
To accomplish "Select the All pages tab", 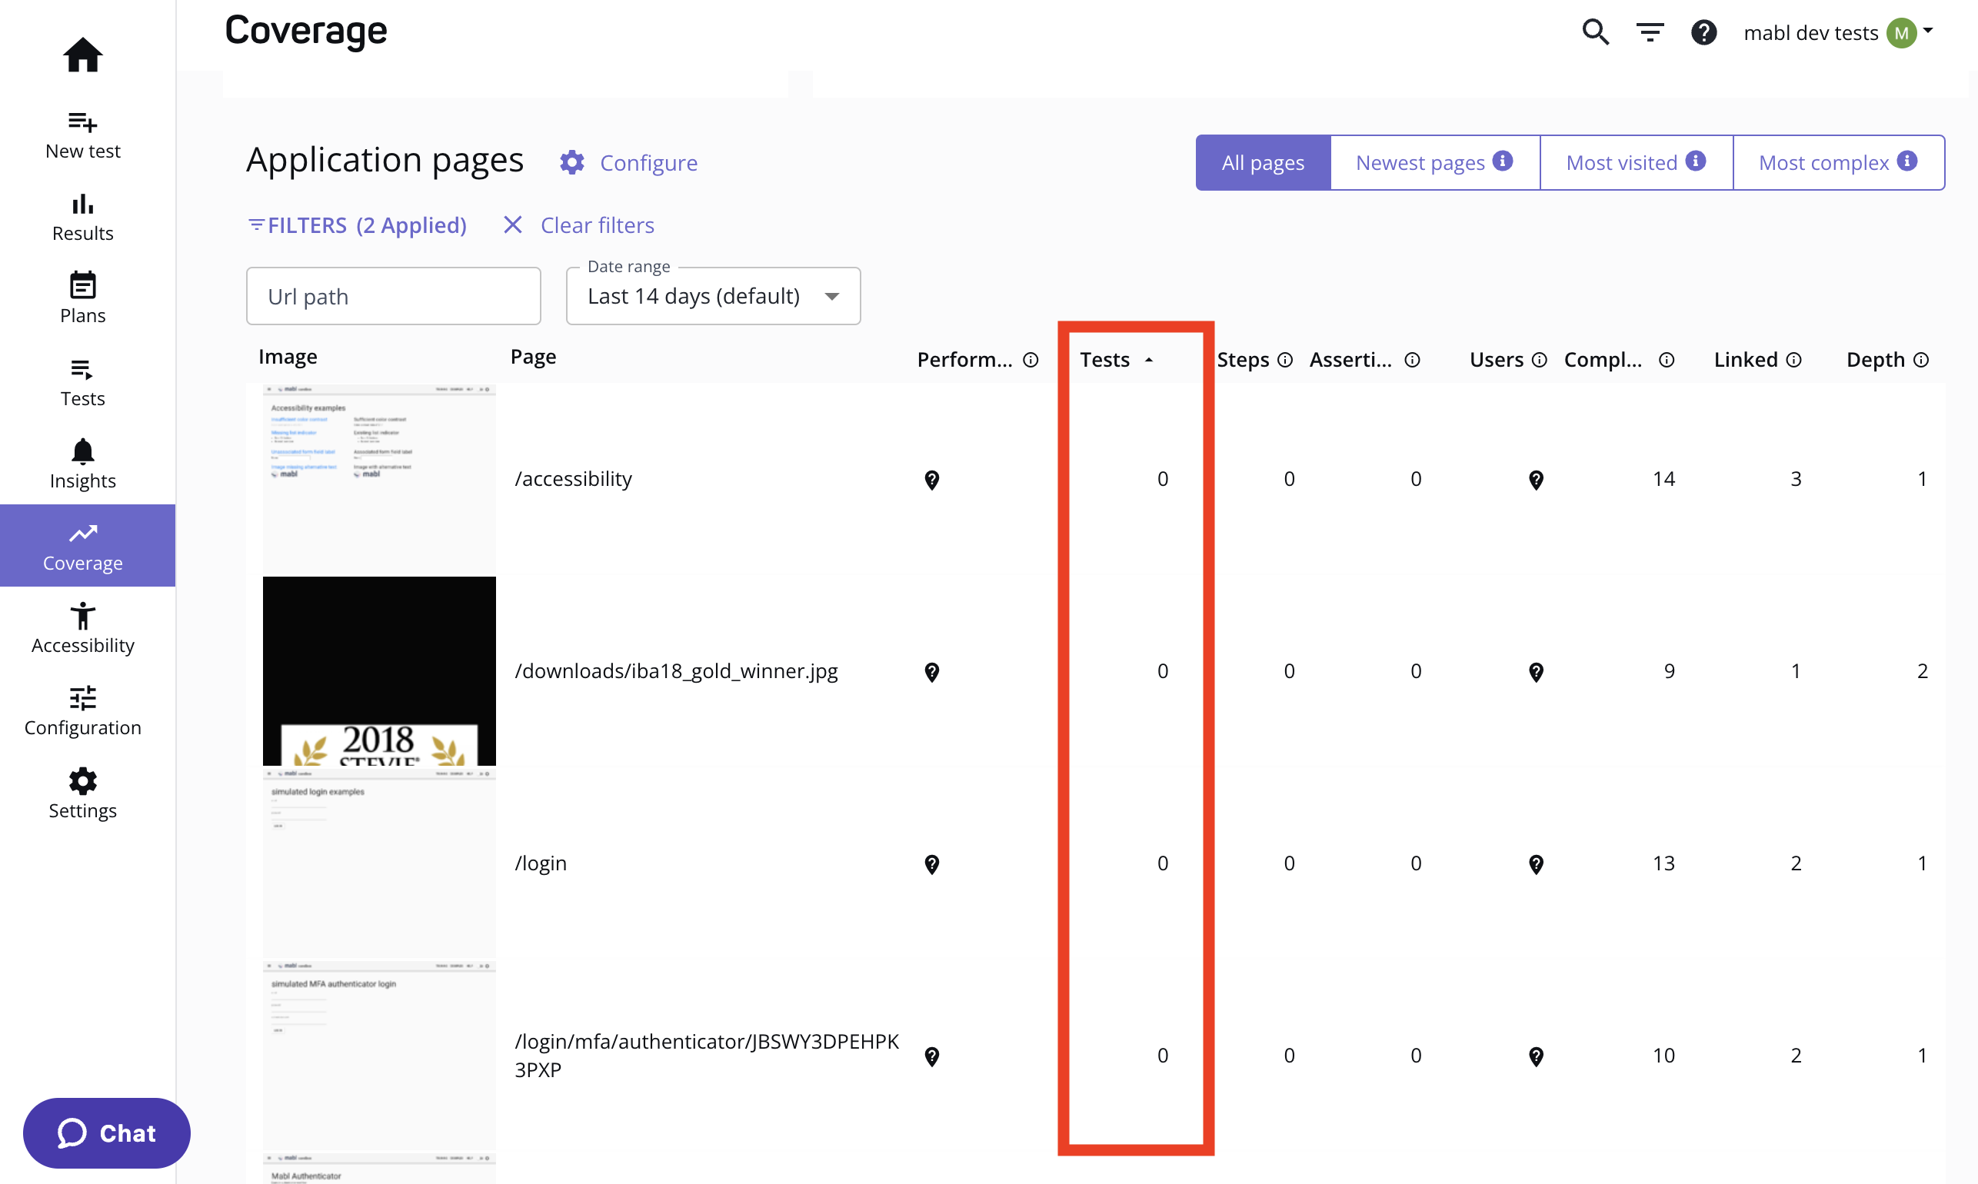I will (1262, 162).
